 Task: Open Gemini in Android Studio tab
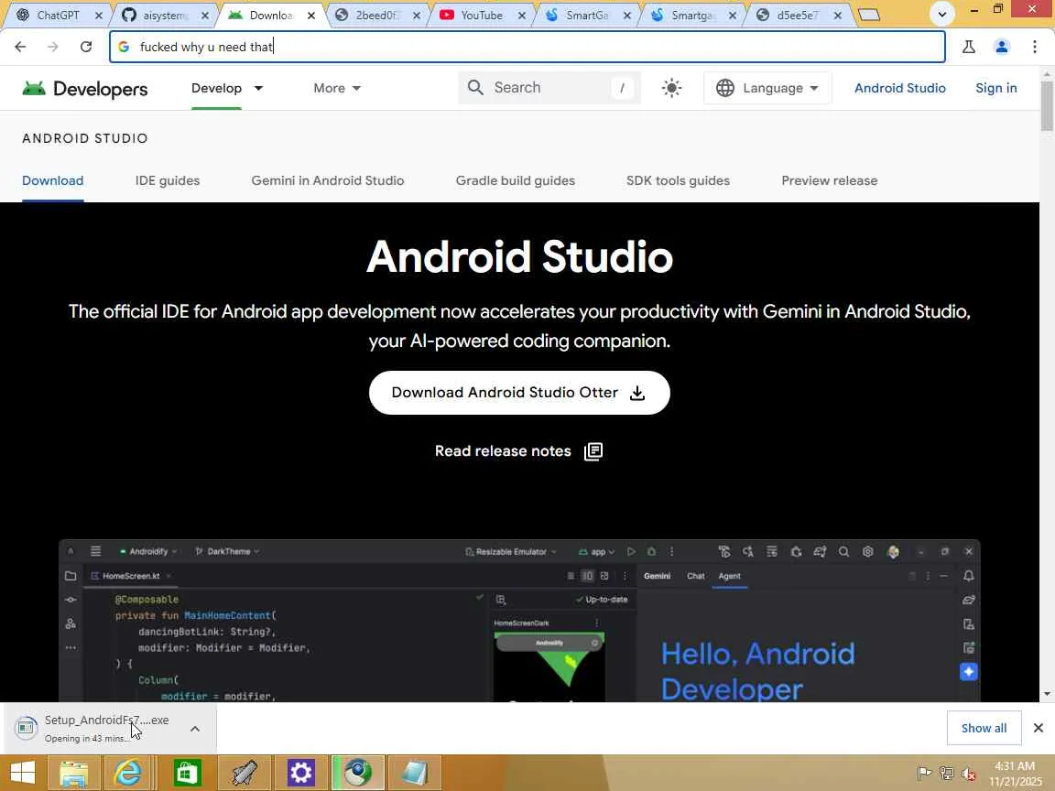coord(328,180)
